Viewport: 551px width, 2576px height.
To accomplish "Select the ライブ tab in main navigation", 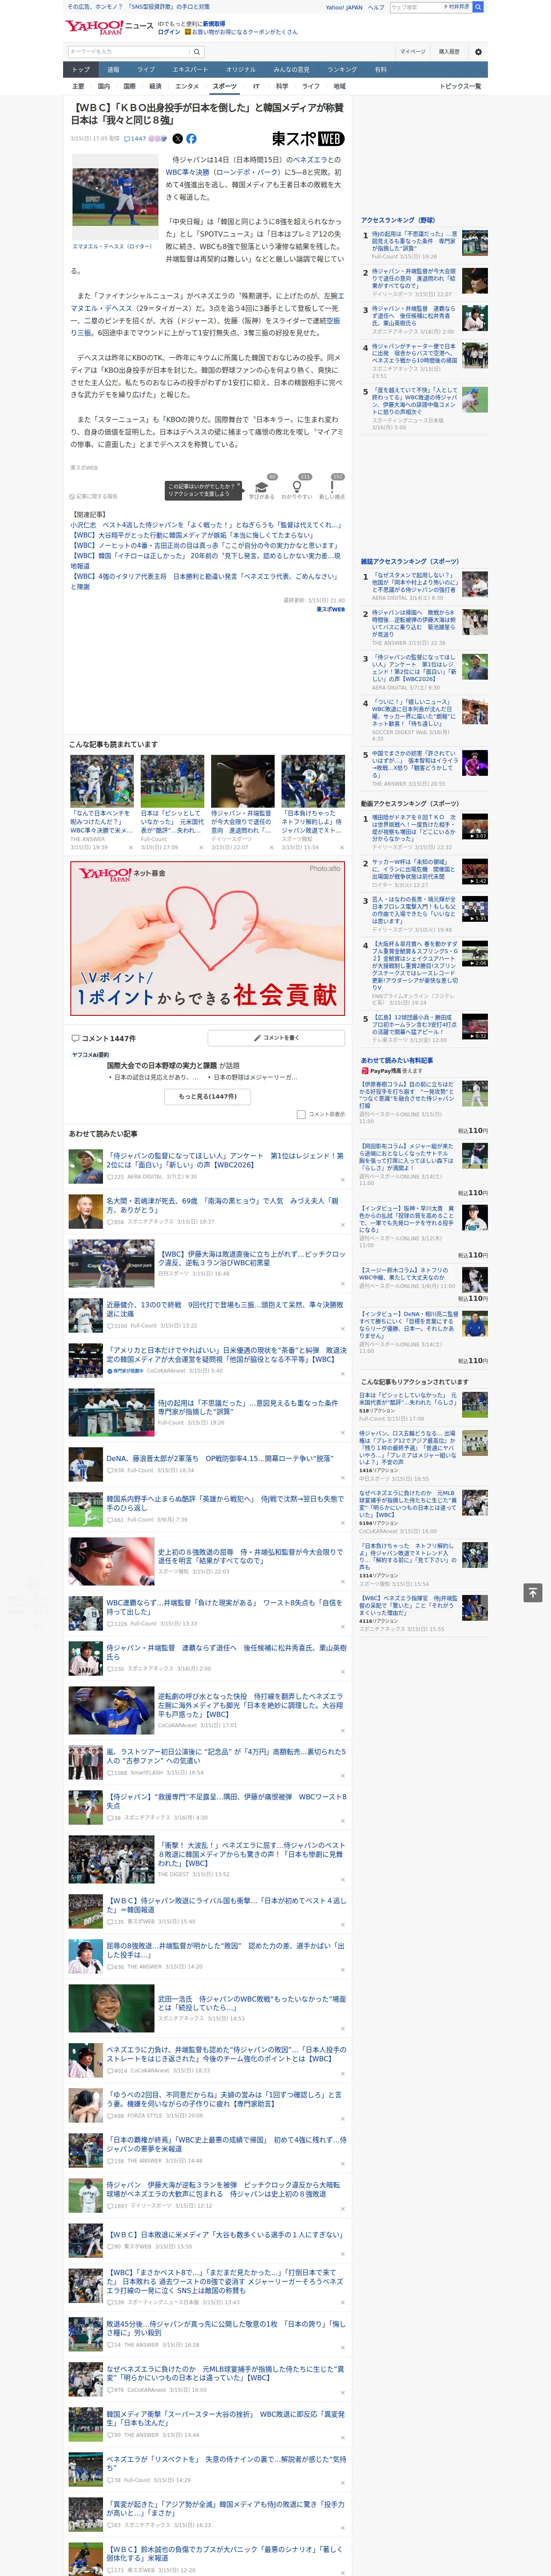I will point(146,70).
